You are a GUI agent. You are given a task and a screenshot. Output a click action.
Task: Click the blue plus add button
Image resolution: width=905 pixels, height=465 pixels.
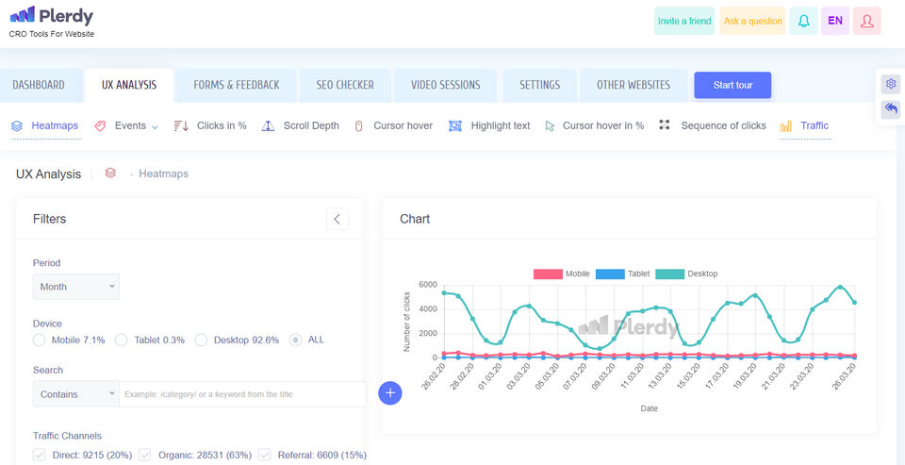390,393
